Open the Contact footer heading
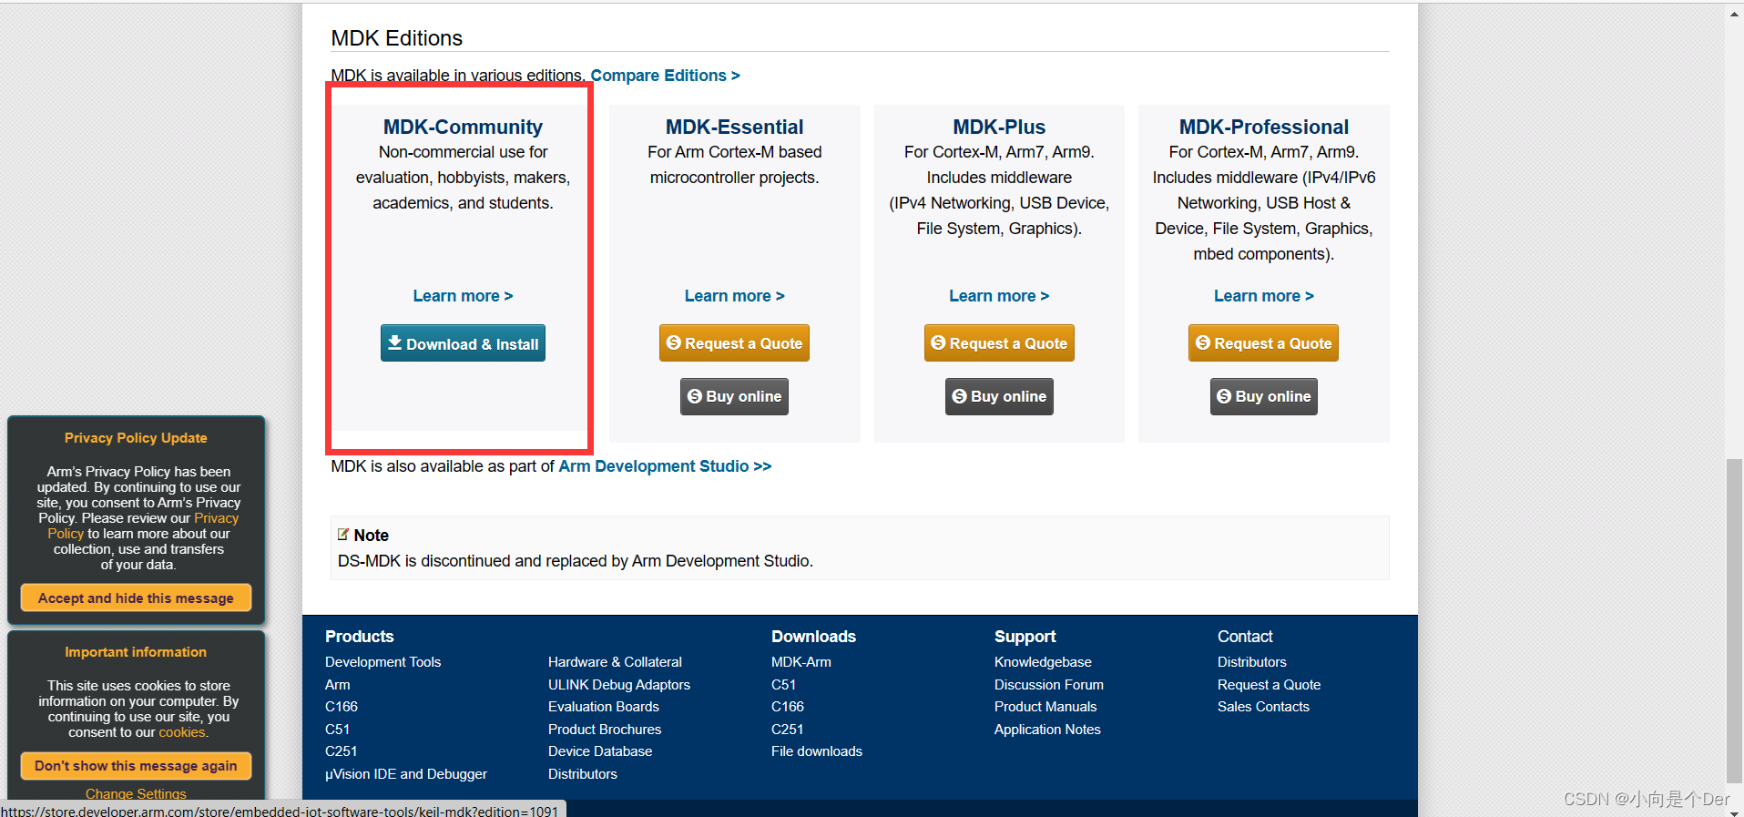Image resolution: width=1744 pixels, height=817 pixels. 1245,637
